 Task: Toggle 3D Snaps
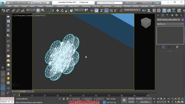[101, 10]
